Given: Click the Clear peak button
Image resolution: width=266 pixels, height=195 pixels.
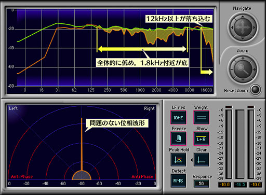Looking at the screenshot, I should (202, 160).
